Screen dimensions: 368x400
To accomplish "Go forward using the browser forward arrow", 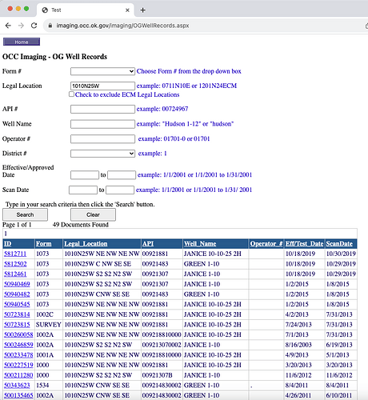I will tap(21, 26).
